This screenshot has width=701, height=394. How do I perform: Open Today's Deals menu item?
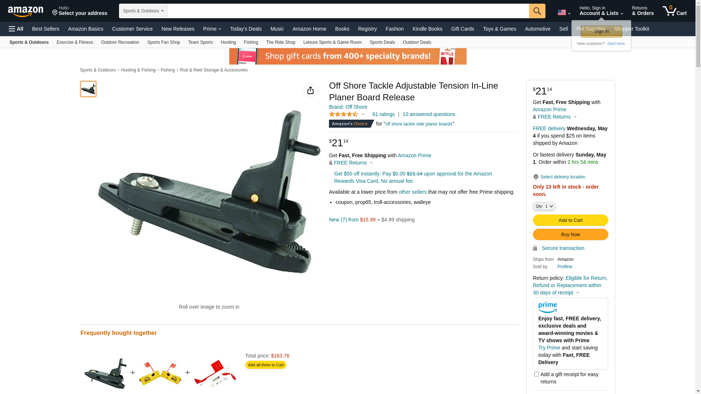click(x=246, y=29)
